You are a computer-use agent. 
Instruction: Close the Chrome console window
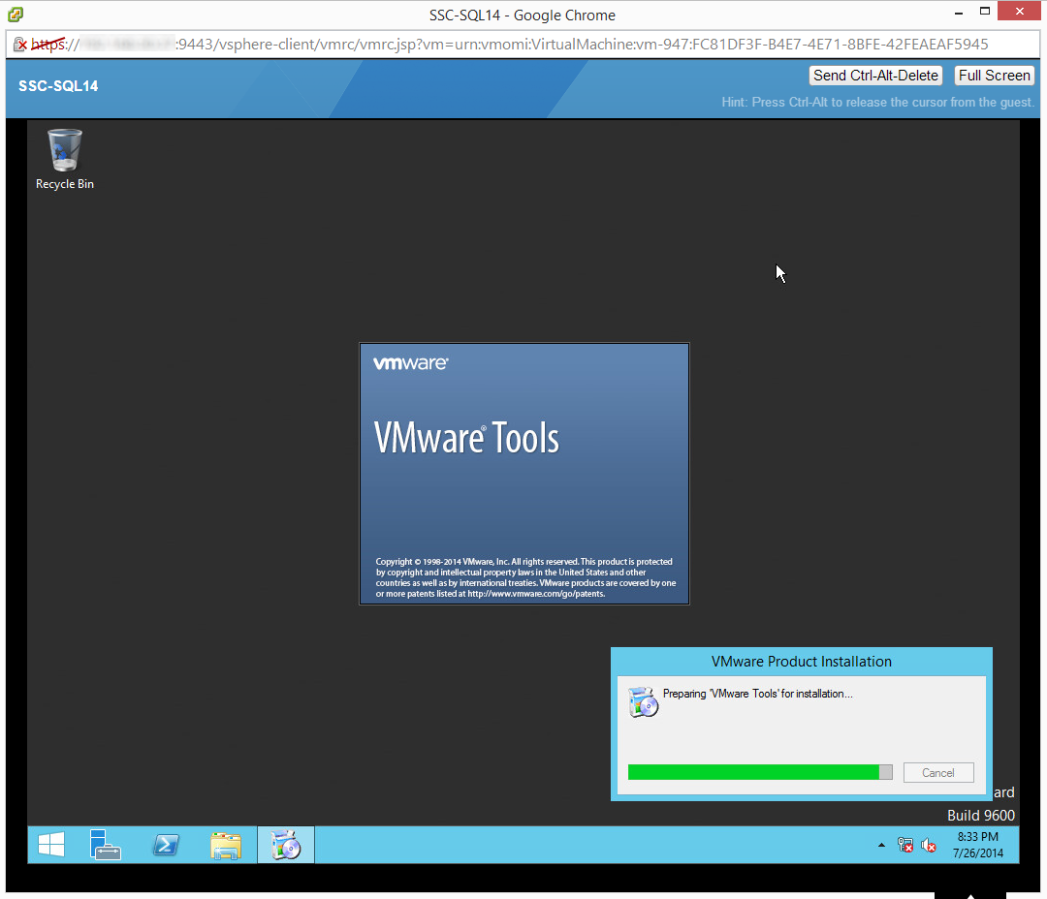pyautogui.click(x=1019, y=11)
